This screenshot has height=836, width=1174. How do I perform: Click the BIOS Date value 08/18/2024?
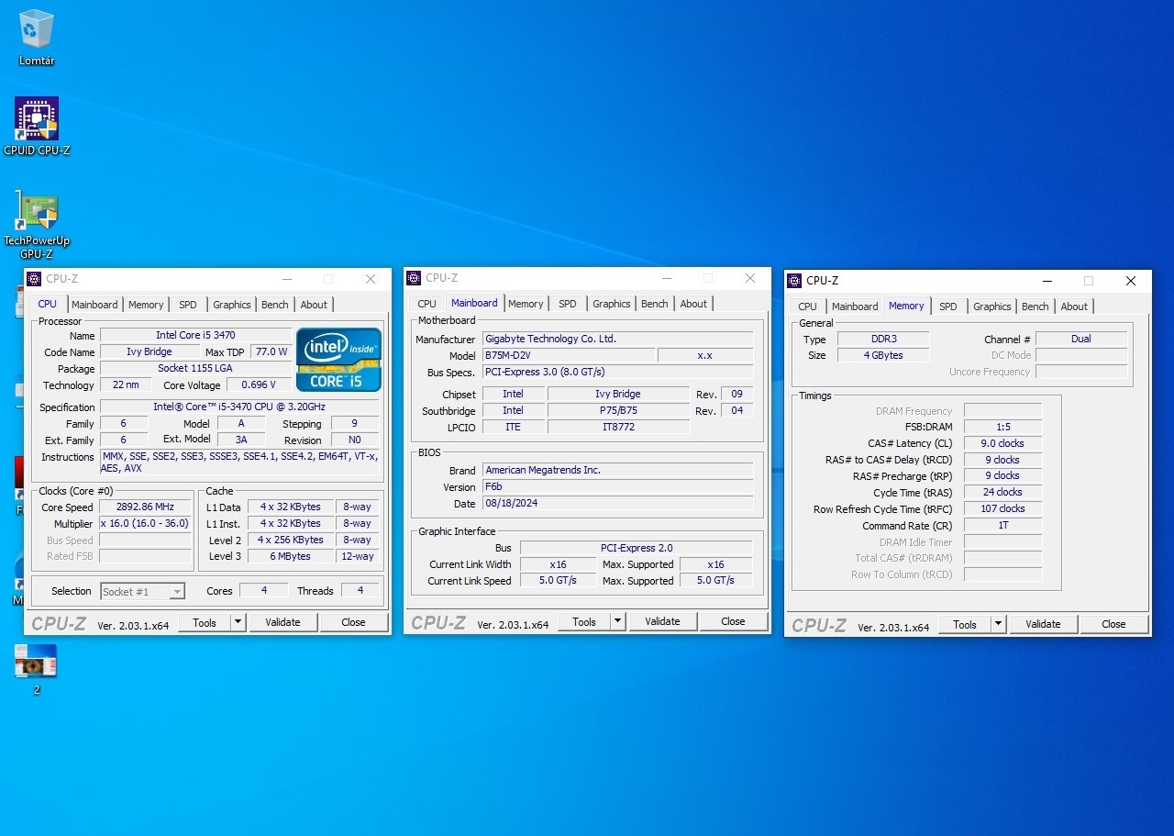[618, 504]
